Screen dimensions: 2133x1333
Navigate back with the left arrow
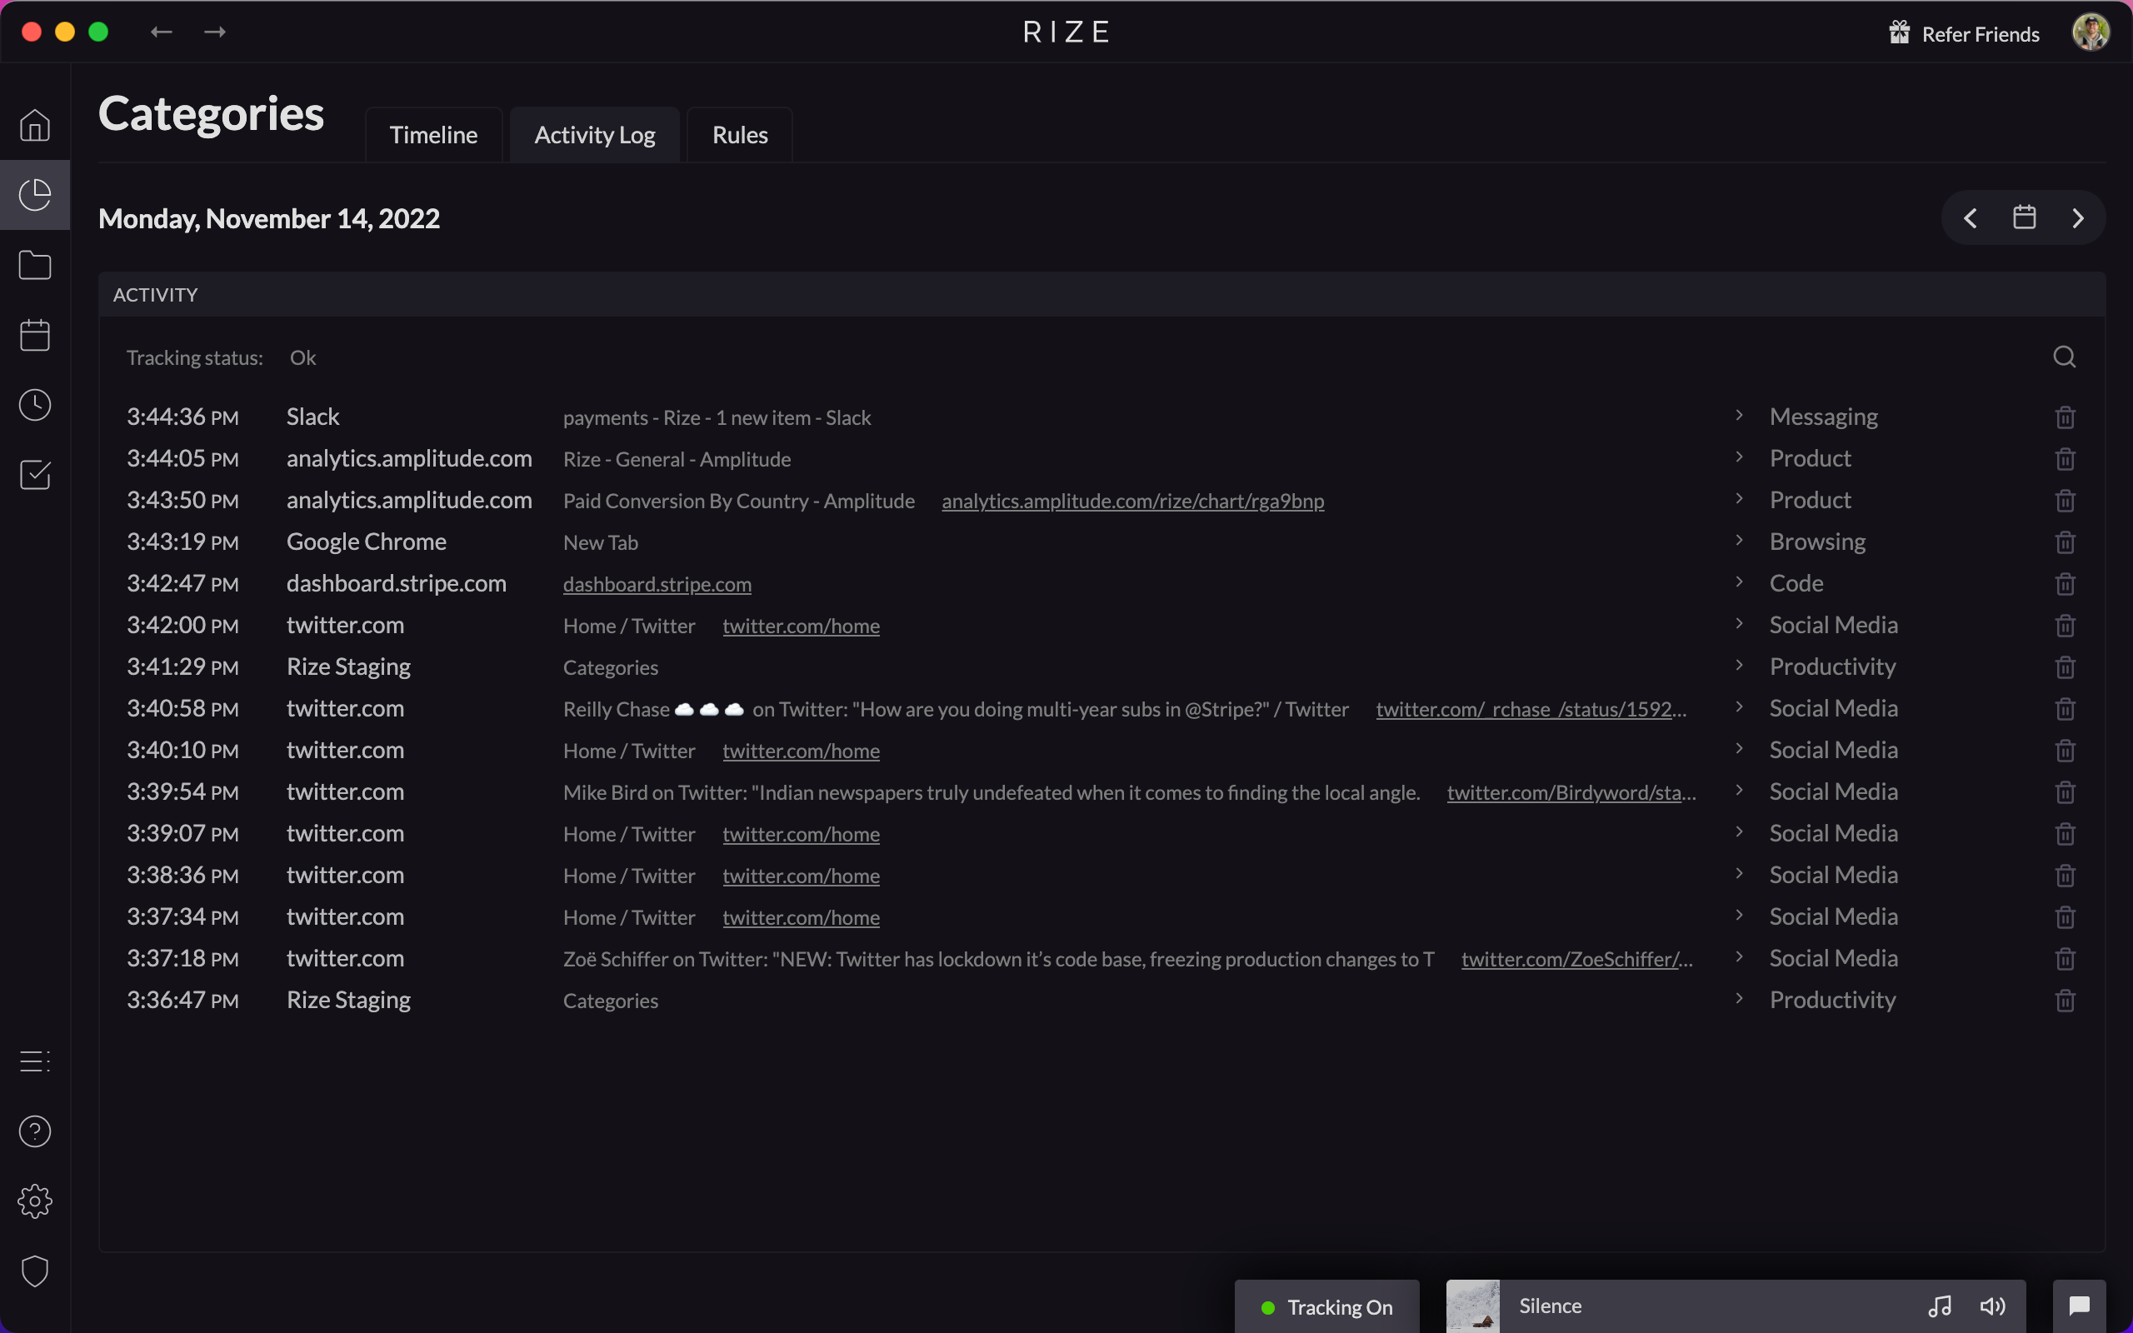click(x=162, y=32)
